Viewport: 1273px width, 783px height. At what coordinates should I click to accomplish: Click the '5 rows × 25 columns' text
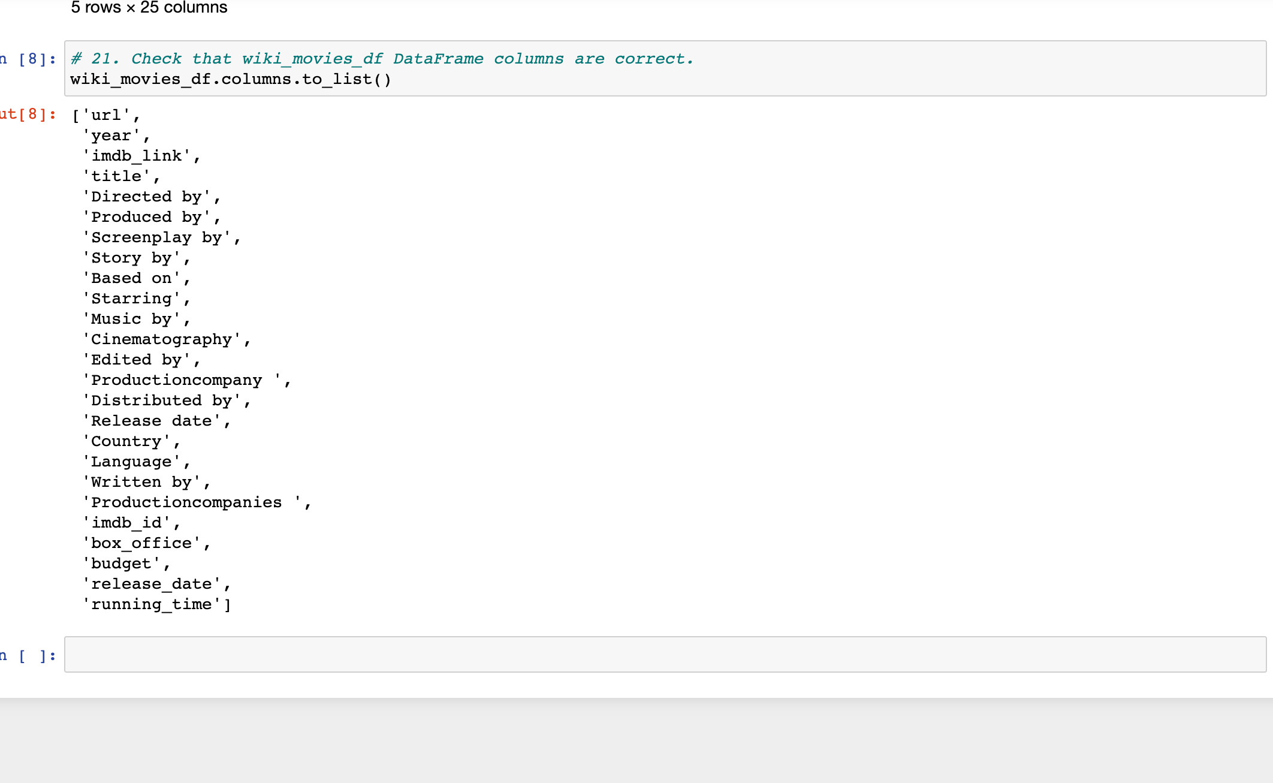tap(149, 8)
